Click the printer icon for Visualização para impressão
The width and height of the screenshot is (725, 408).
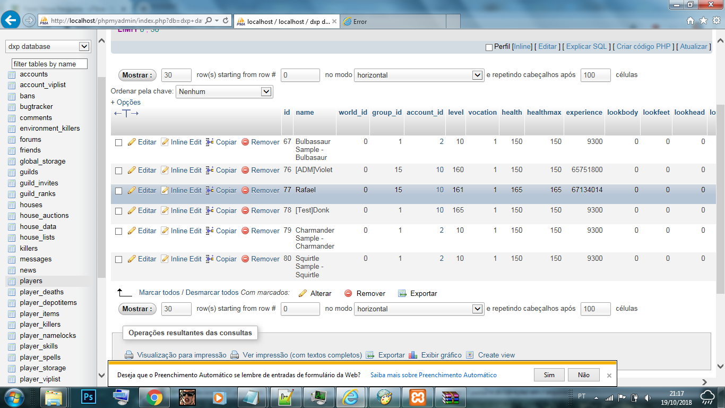click(129, 355)
